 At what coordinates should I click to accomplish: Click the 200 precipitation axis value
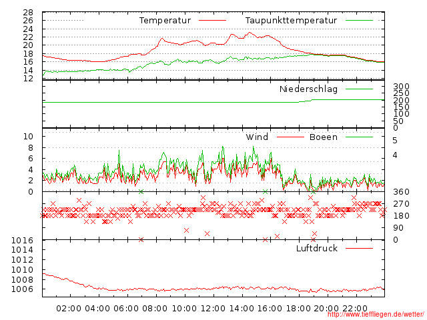pos(401,101)
